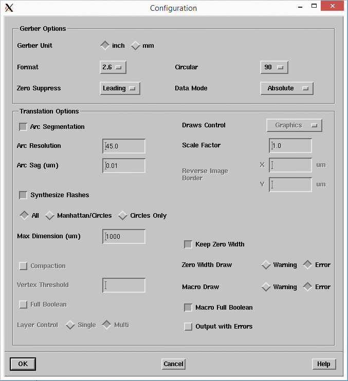Select the Manhattan/Circles radio option
Screen dimensions: 348x381
click(x=50, y=216)
